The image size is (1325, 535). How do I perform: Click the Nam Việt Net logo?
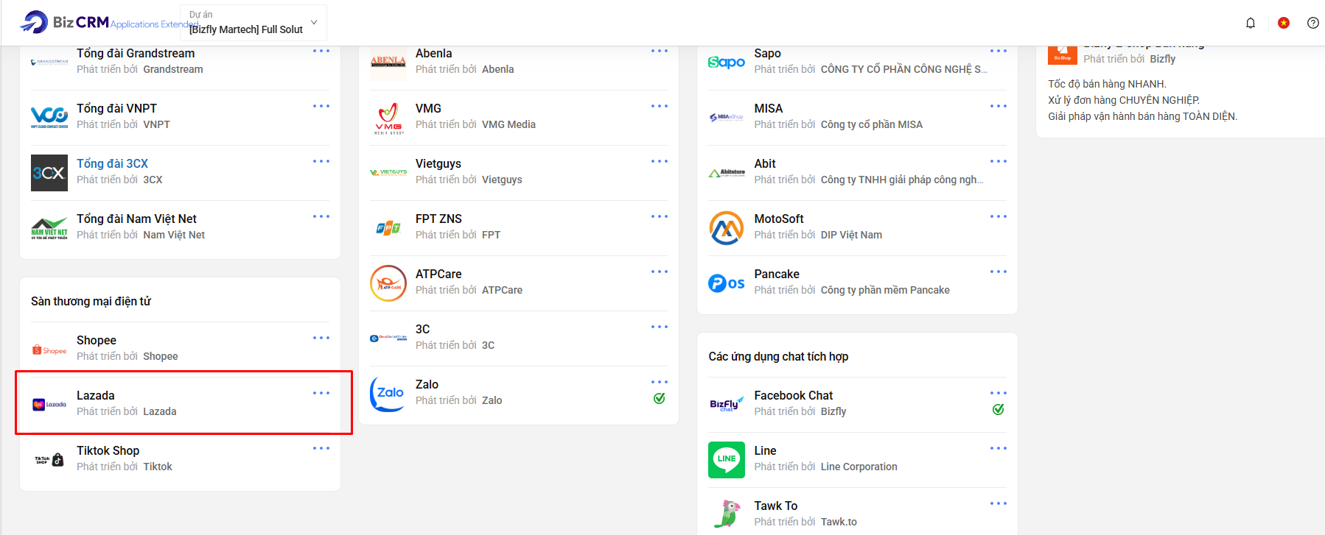point(49,228)
